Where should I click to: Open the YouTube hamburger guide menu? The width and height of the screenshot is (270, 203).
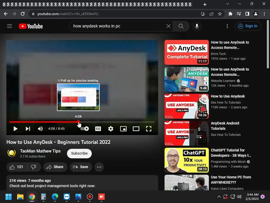coord(9,26)
